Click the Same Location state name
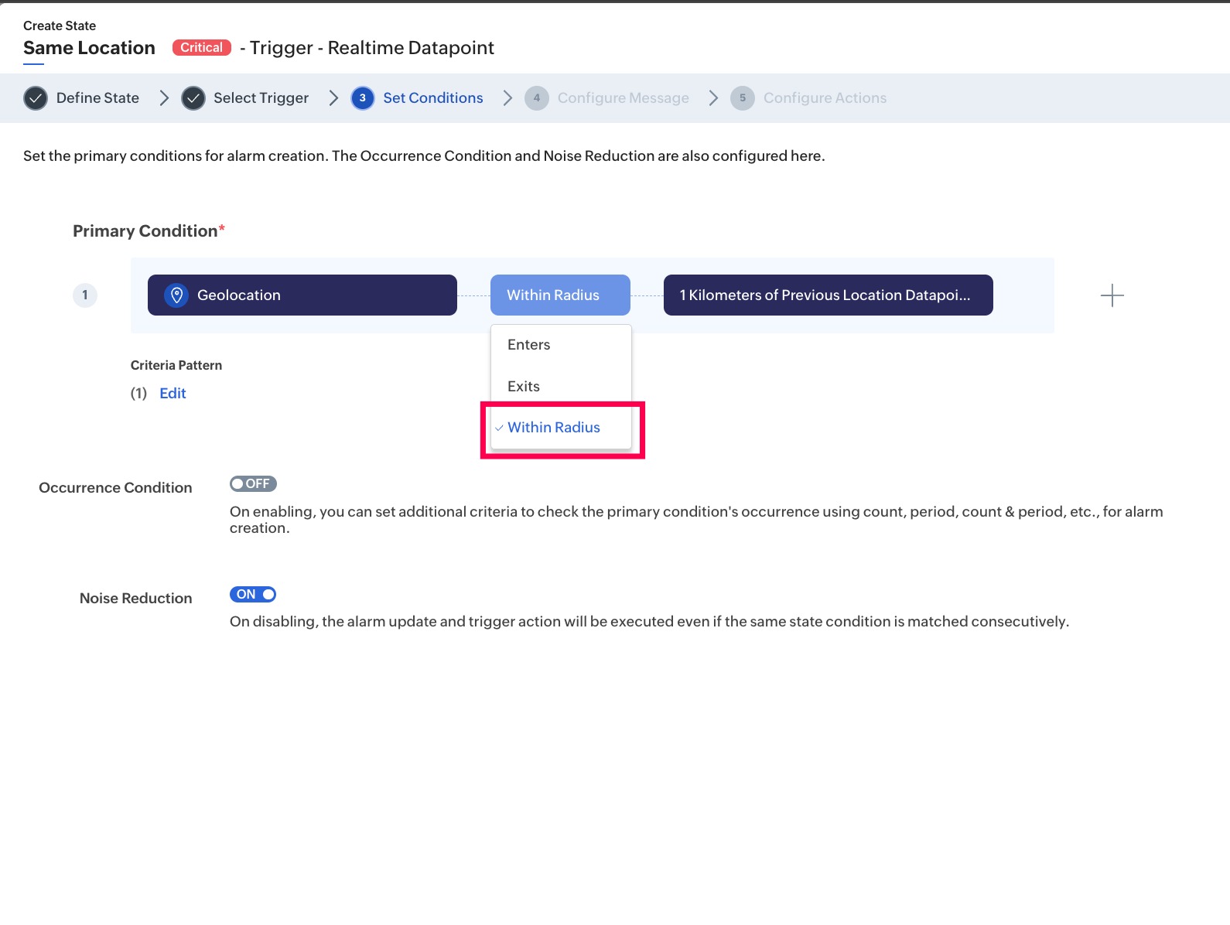This screenshot has height=925, width=1230. (x=89, y=48)
